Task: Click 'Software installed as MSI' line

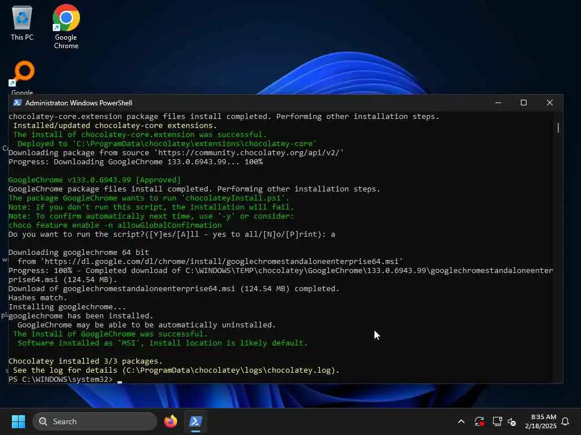Action: (x=162, y=343)
